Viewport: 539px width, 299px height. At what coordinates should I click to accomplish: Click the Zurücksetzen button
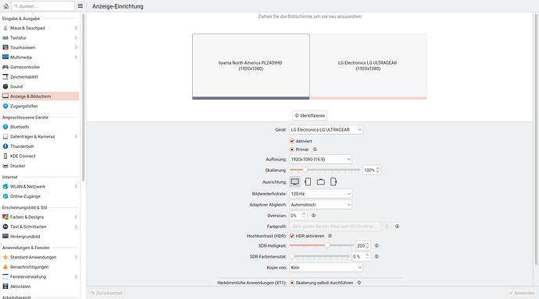pos(106,294)
